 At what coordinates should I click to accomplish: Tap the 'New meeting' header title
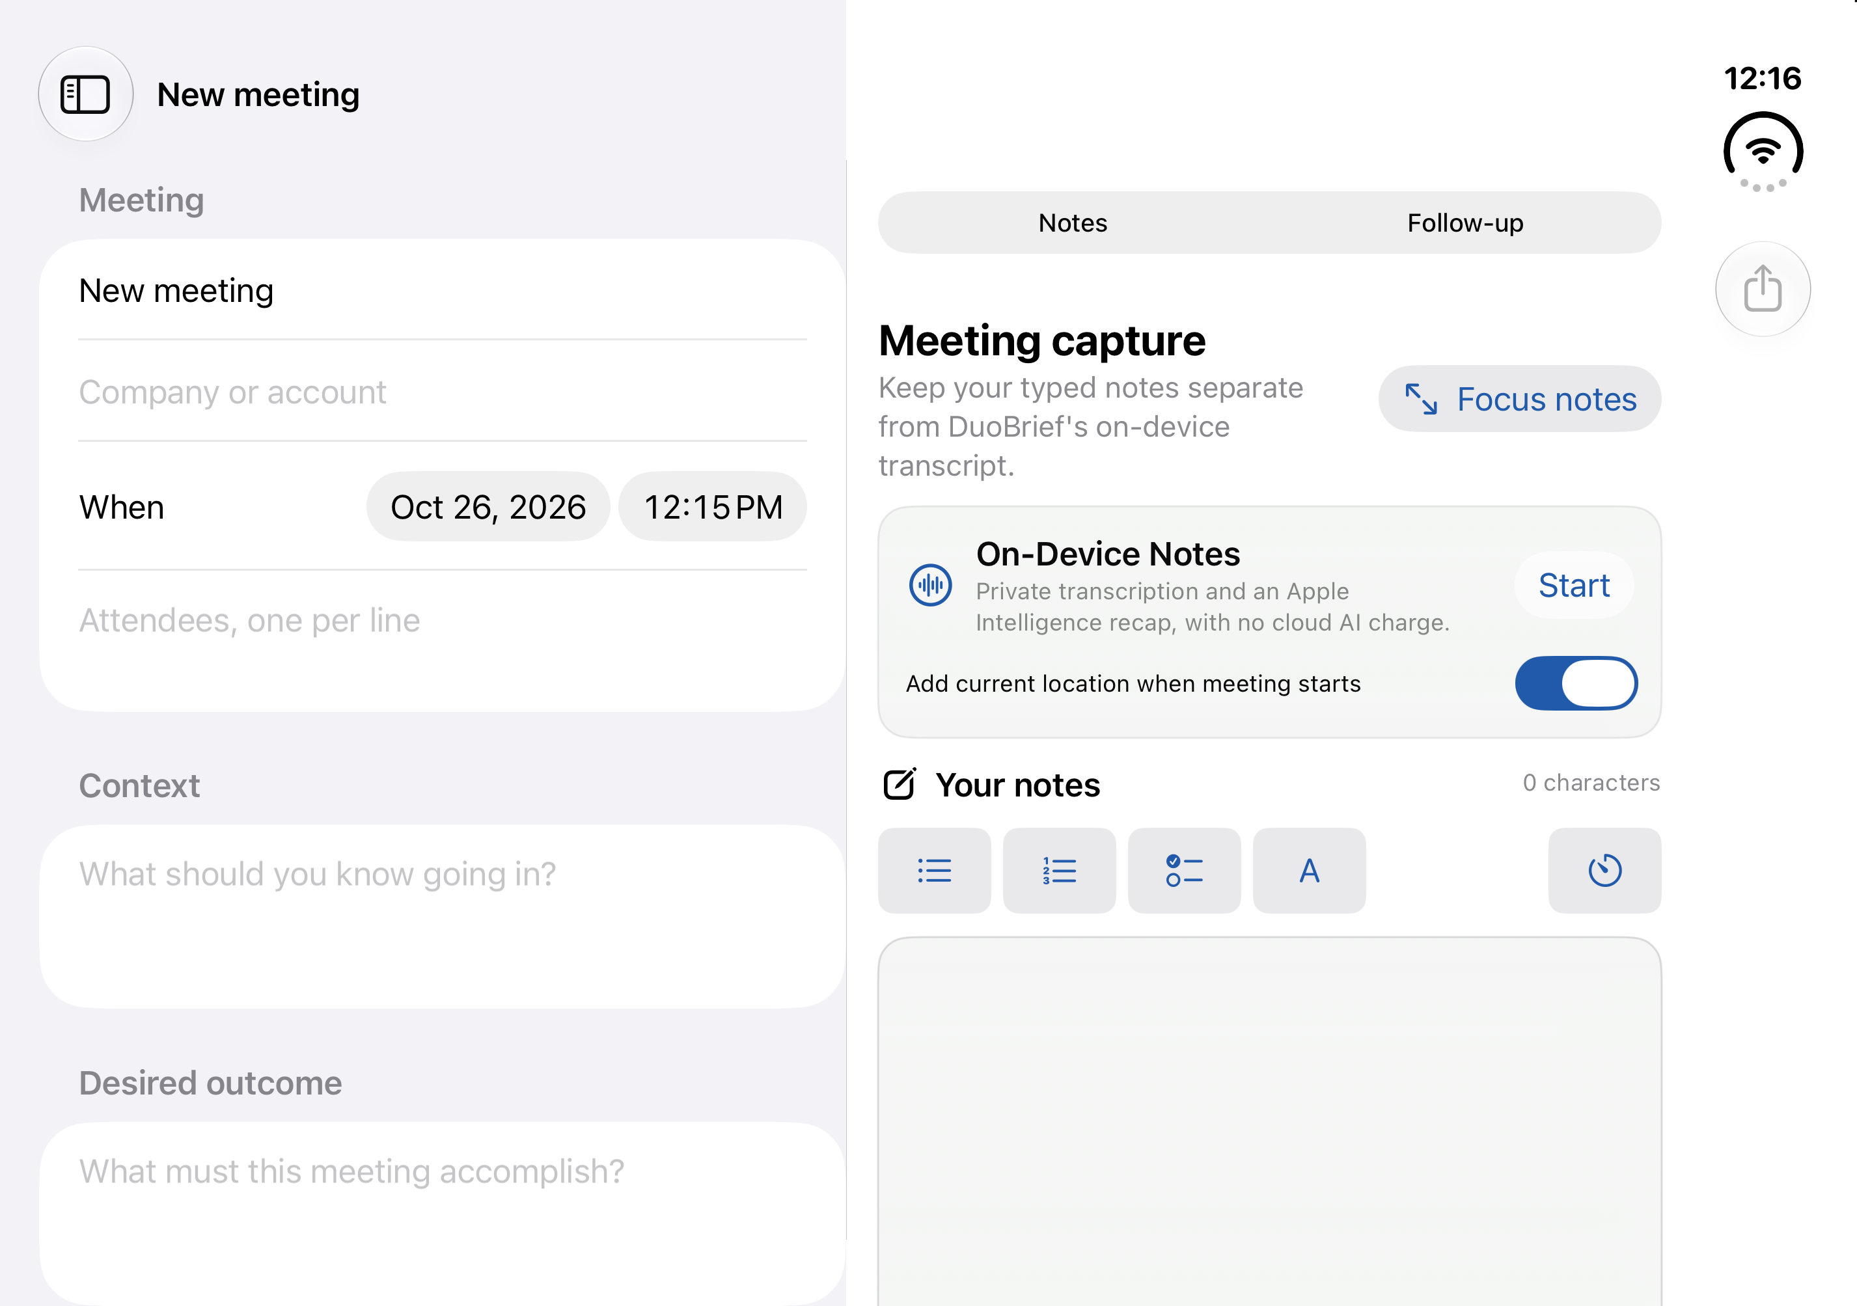click(x=258, y=94)
